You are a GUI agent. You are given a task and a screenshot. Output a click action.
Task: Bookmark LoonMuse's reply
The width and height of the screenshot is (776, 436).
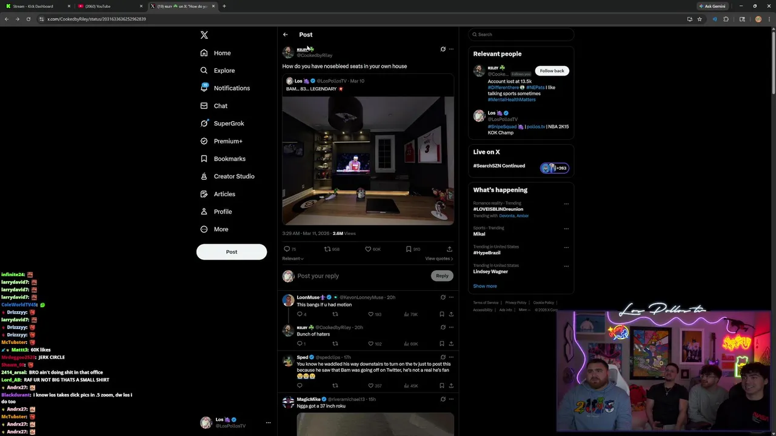(442, 314)
